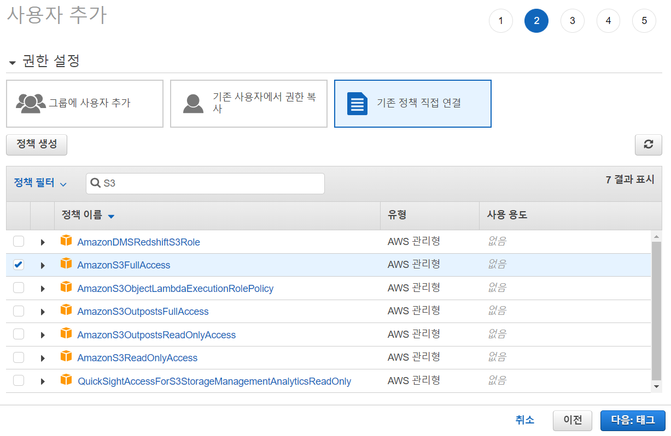
Task: Open the AmazonS3ObjectLambdaExecutionRolePolicy link
Action: point(176,289)
